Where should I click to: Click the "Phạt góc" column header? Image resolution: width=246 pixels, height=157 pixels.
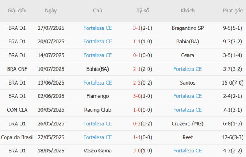[233, 11]
